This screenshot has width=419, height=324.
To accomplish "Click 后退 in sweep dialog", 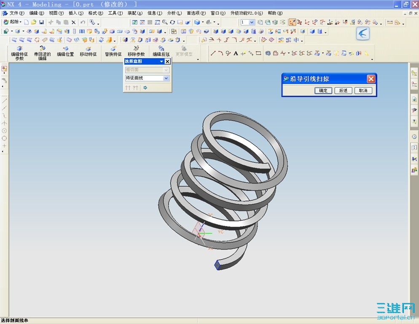I will coord(344,90).
